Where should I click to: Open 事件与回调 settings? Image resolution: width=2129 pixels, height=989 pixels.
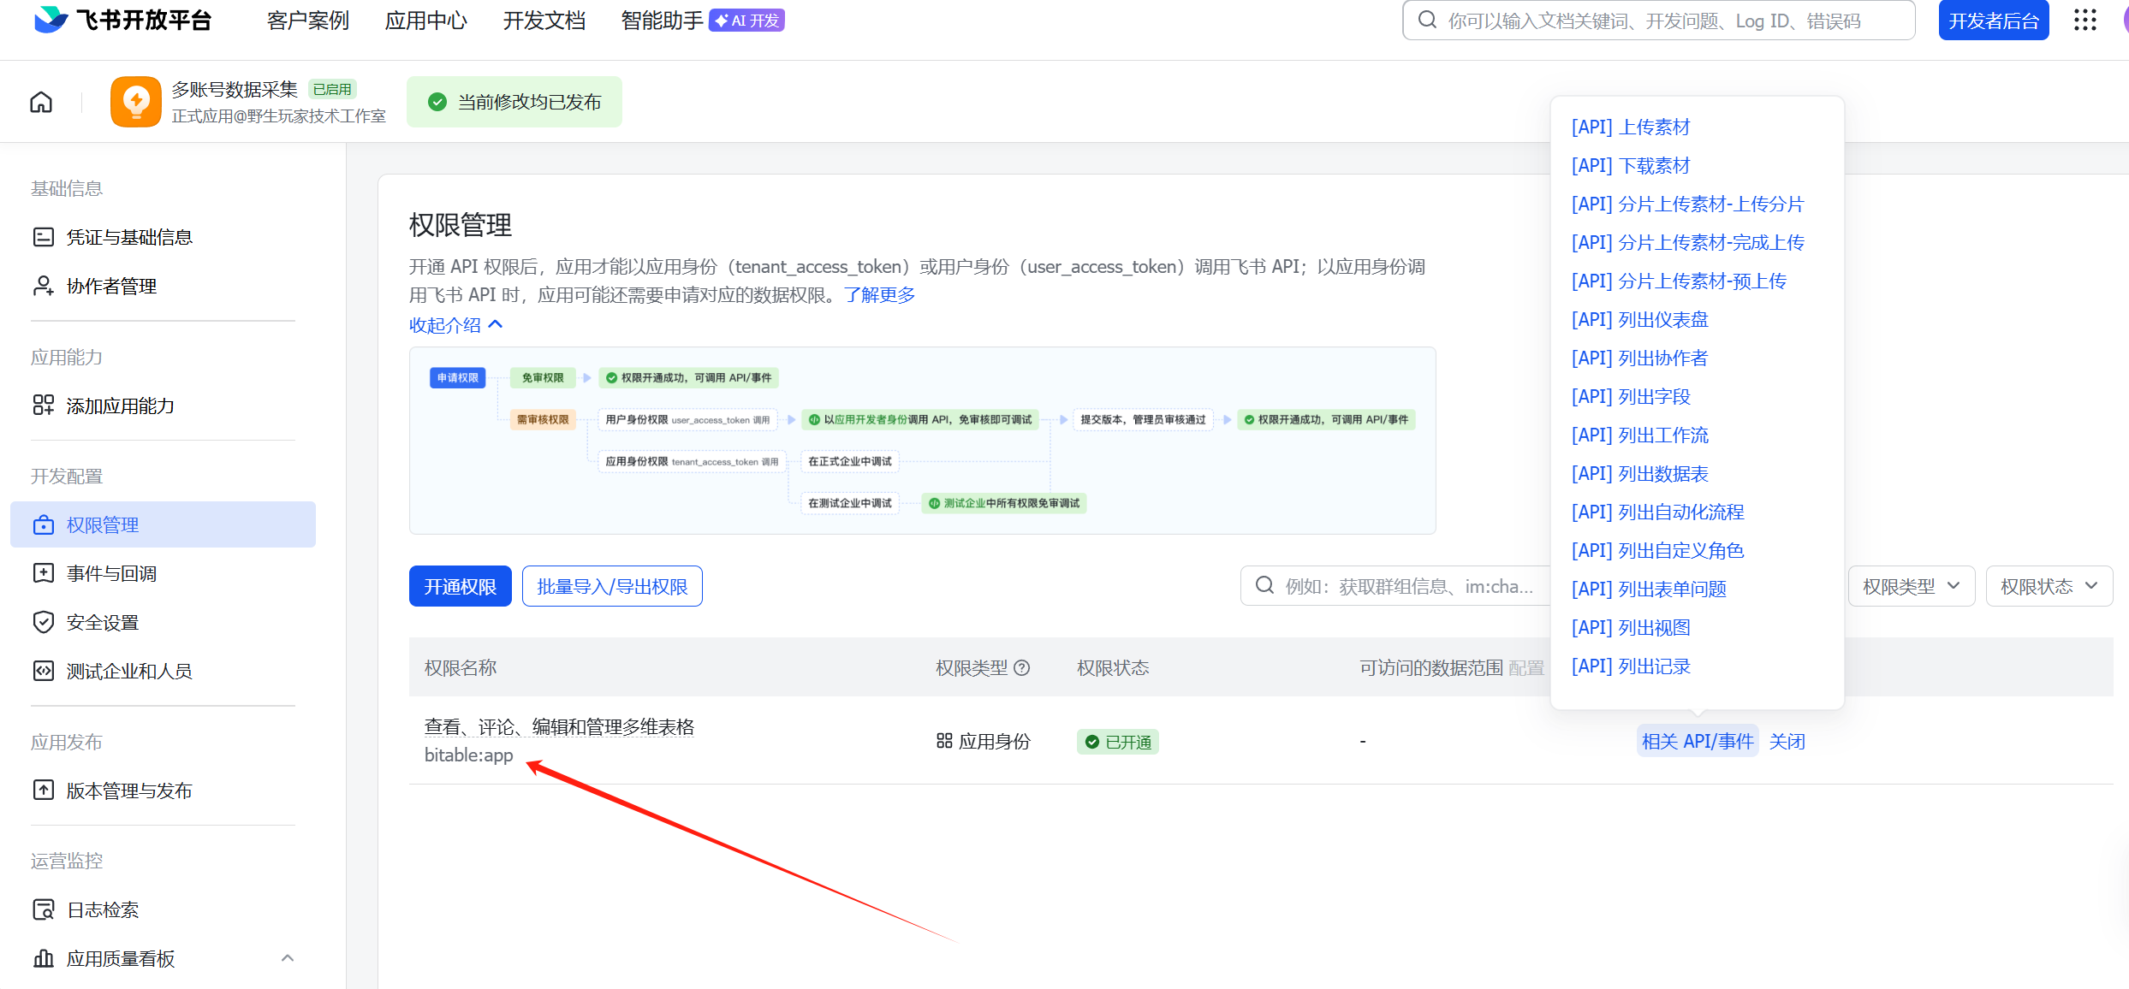pos(111,573)
